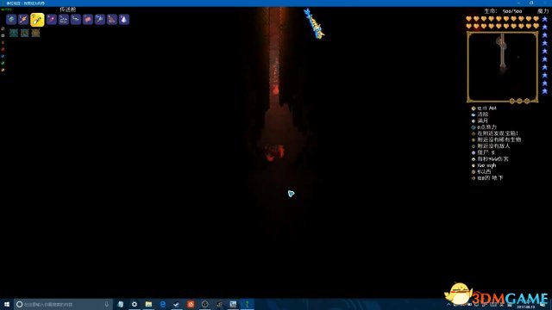
Task: Click the middle minimap reset button
Action: tap(519, 102)
